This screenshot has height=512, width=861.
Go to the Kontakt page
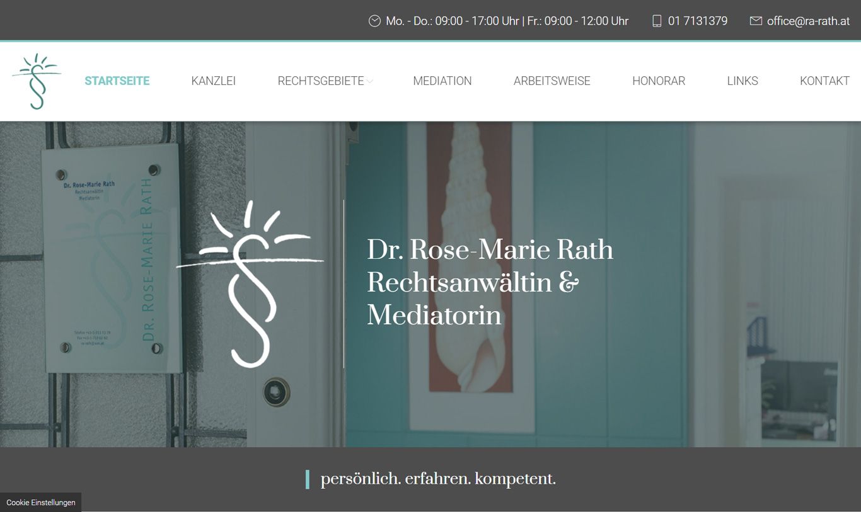tap(824, 81)
